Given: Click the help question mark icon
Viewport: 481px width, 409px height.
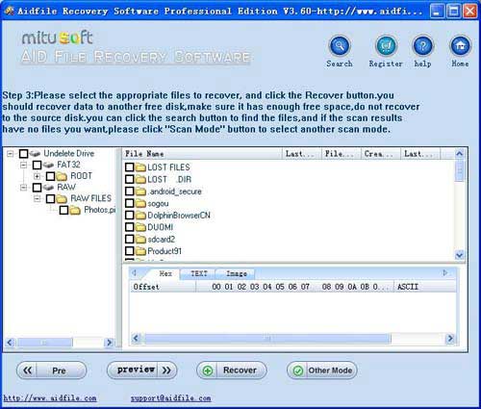Looking at the screenshot, I should click(x=423, y=46).
